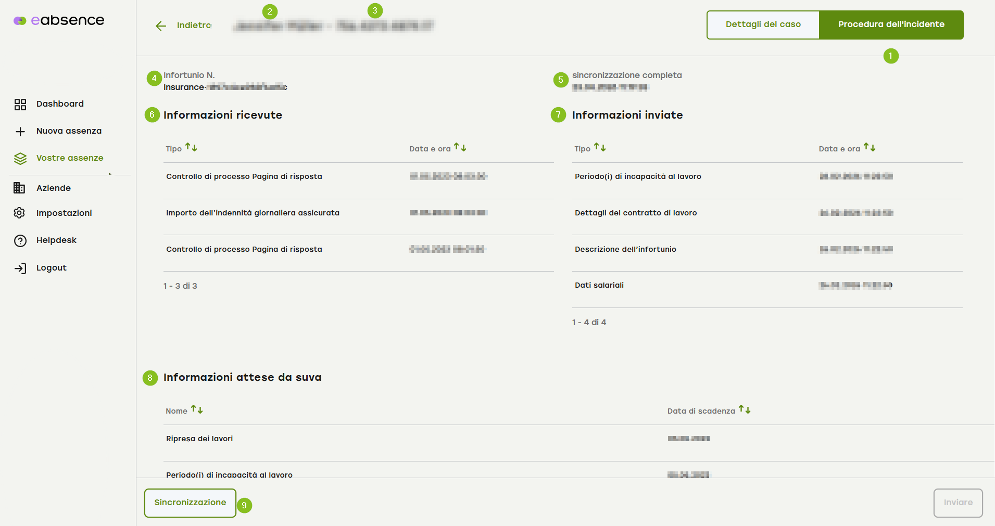This screenshot has width=995, height=526.
Task: Sort expected information by Data di scadenza
Action: pos(745,409)
